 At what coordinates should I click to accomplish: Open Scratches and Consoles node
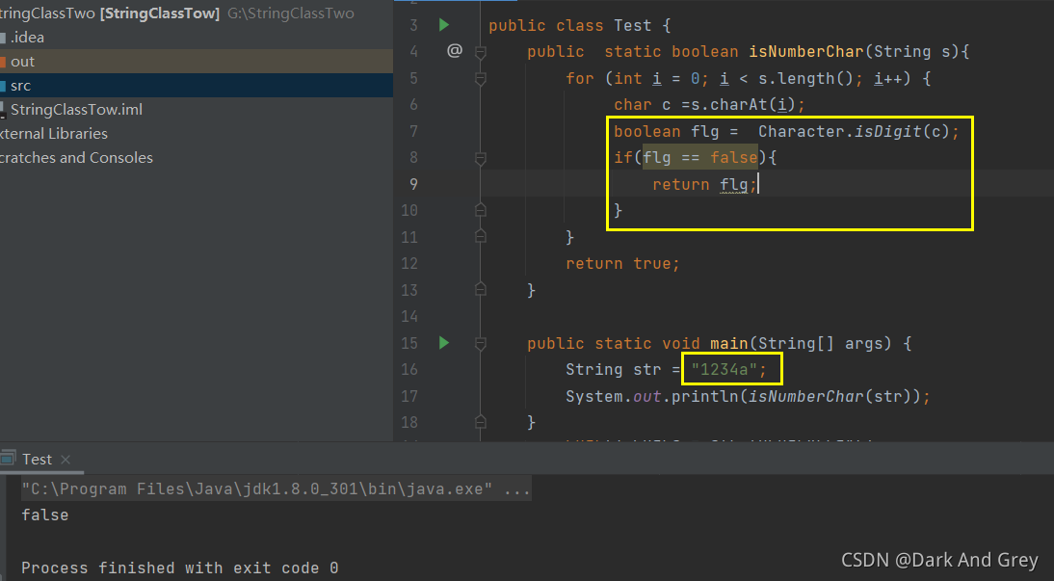(197, 158)
